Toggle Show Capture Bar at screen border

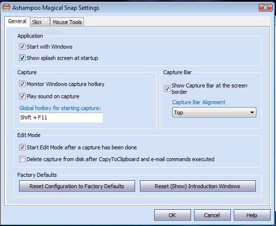click(x=167, y=88)
